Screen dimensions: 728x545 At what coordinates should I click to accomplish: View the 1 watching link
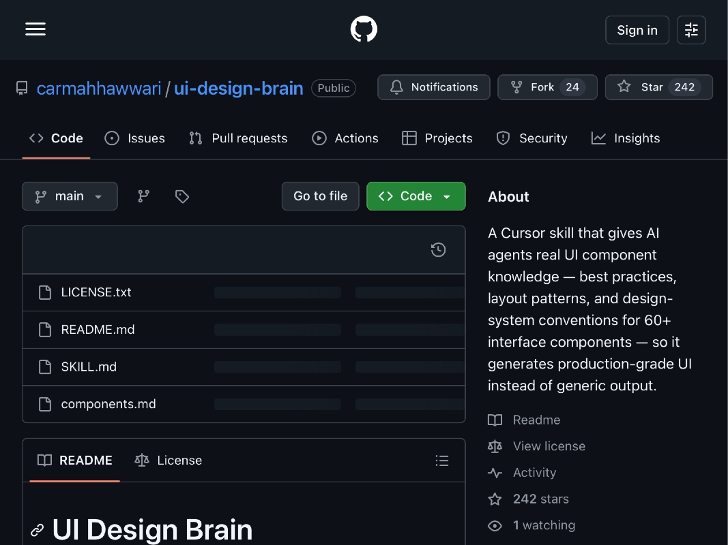[x=532, y=525]
